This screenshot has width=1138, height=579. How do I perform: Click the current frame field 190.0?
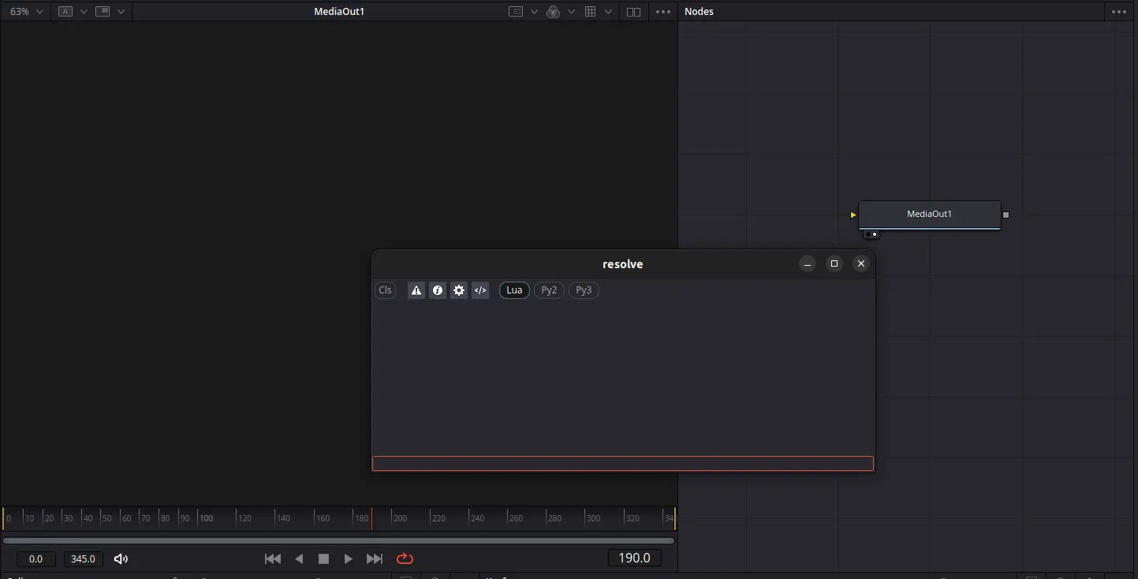634,558
